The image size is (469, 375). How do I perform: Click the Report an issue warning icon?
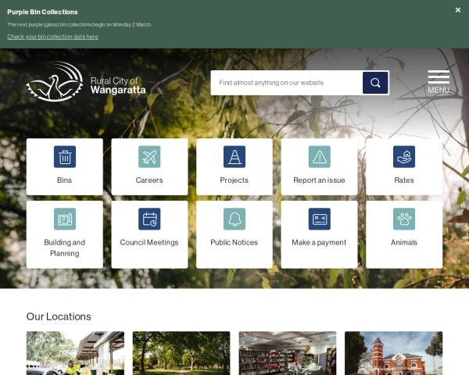[319, 157]
